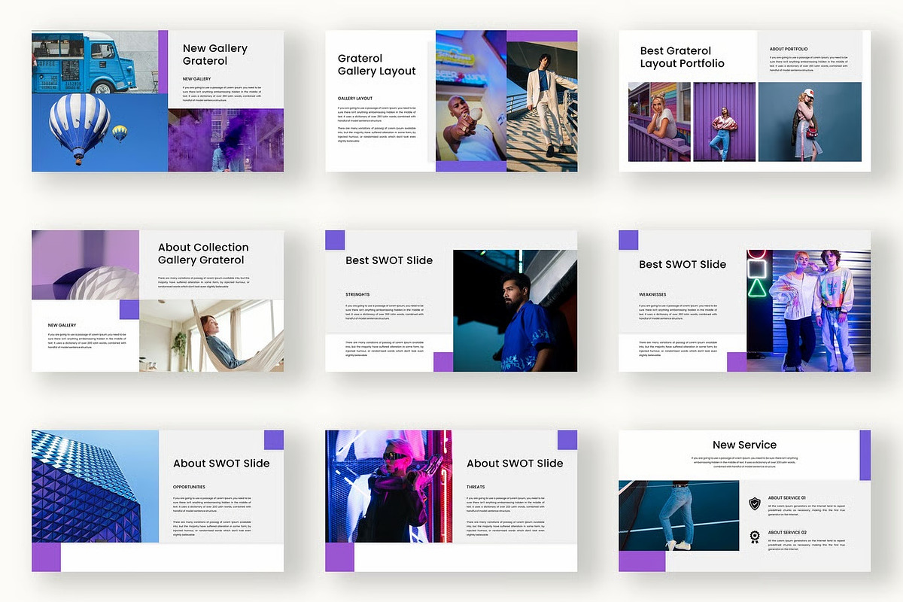This screenshot has height=602, width=903.
Task: Select "About Collection Gallery Graterol" heading
Action: 203,254
